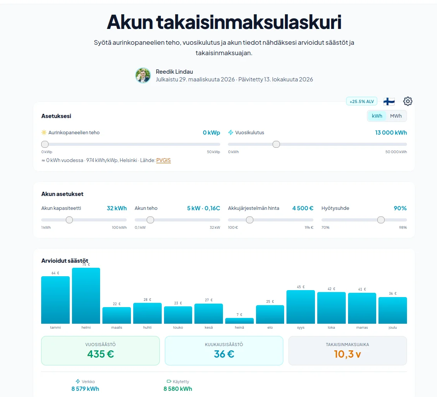437x397 pixels.
Task: Click the Aurinkopaneelien teho slider handle
Action: pos(45,144)
